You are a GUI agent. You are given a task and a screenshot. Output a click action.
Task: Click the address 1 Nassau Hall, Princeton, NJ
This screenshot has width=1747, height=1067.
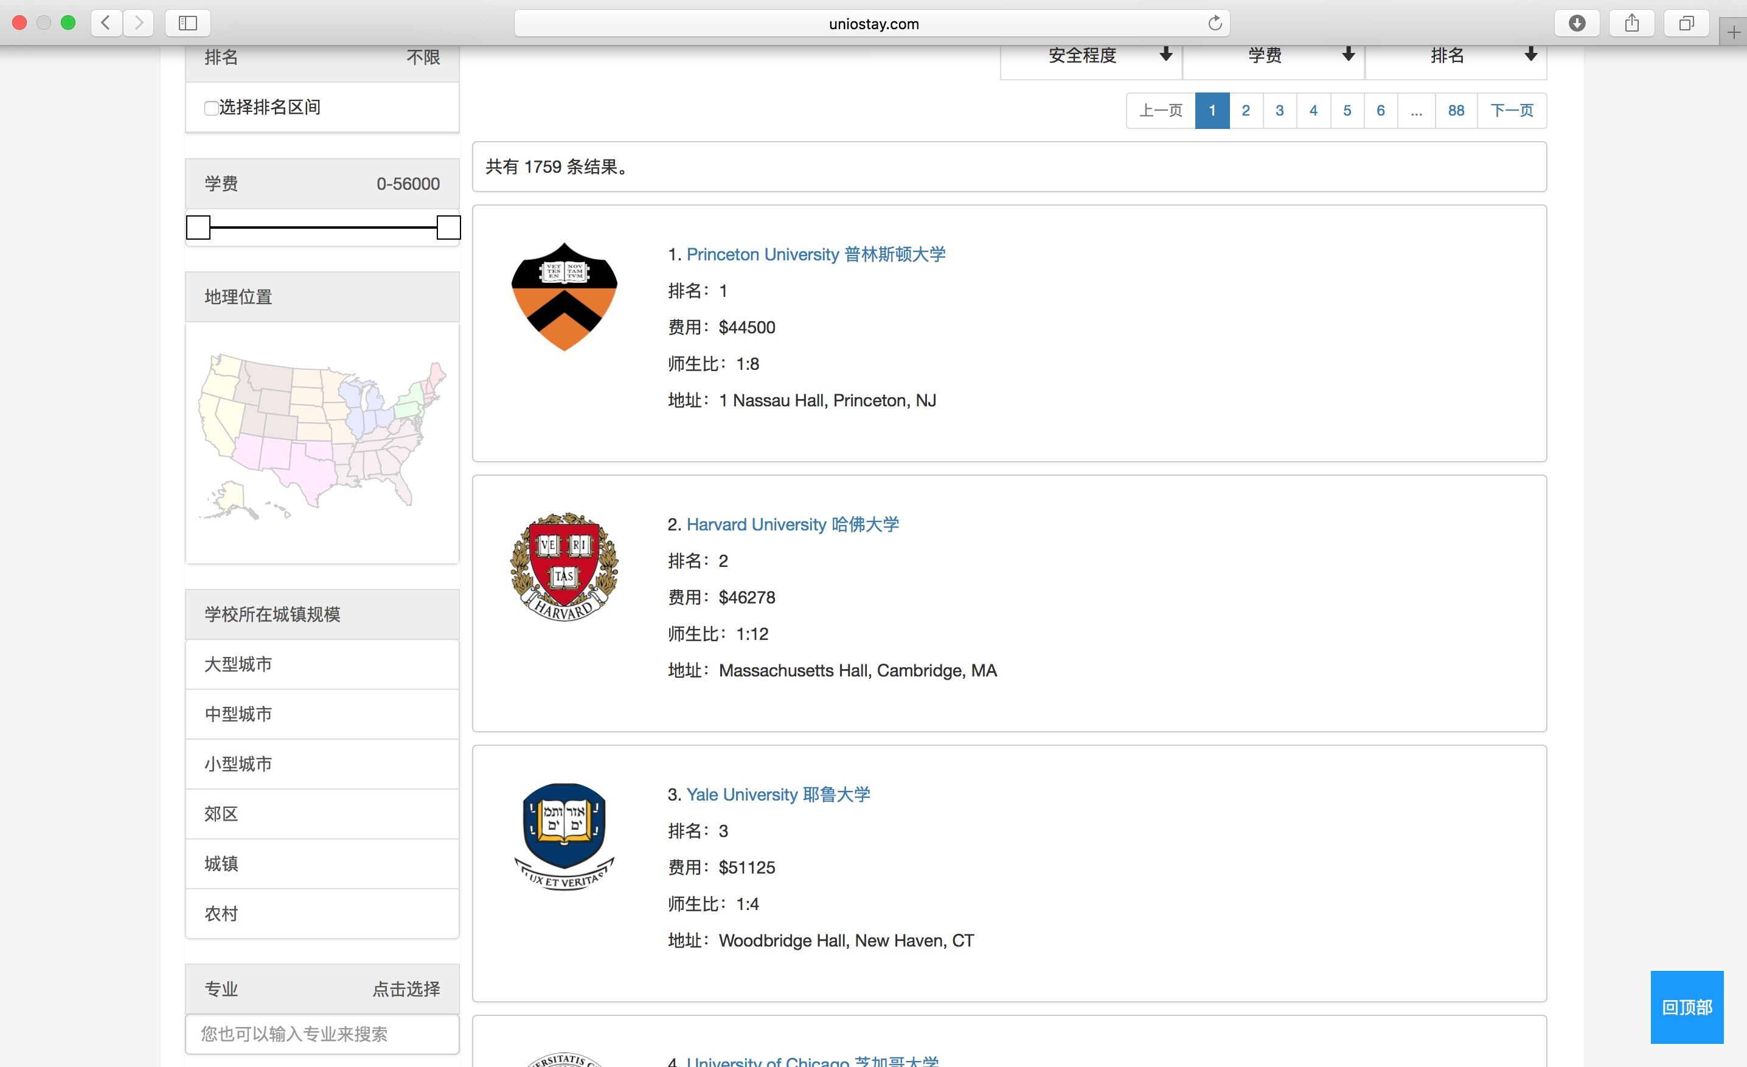[827, 400]
